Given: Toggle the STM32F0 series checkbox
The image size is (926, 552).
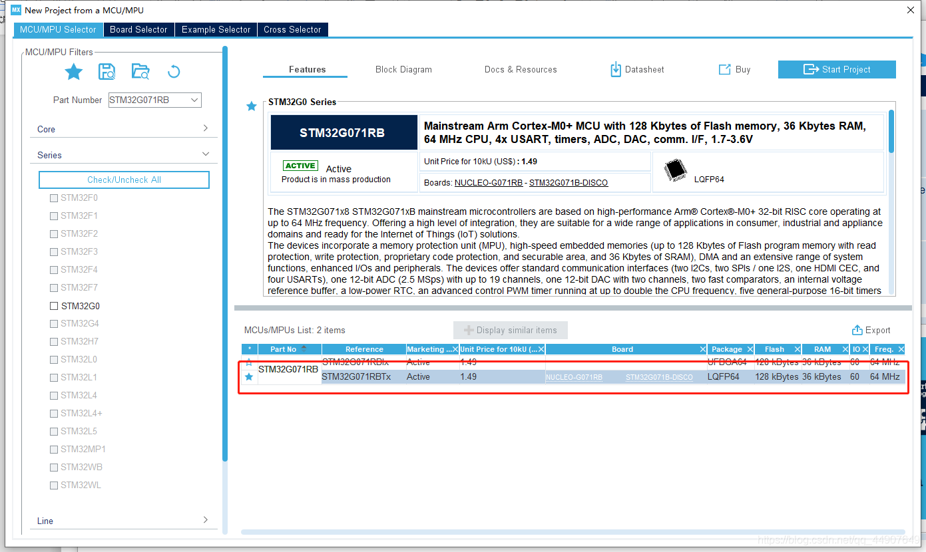Looking at the screenshot, I should click(53, 198).
